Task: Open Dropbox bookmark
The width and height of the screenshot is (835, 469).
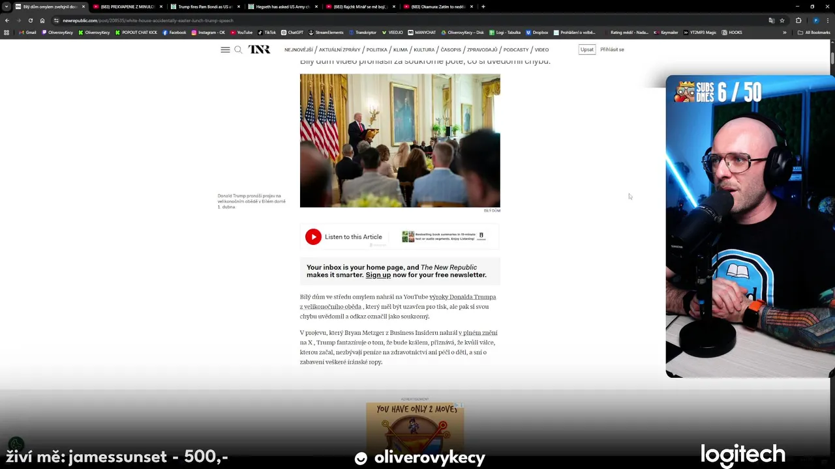Action: [x=537, y=32]
